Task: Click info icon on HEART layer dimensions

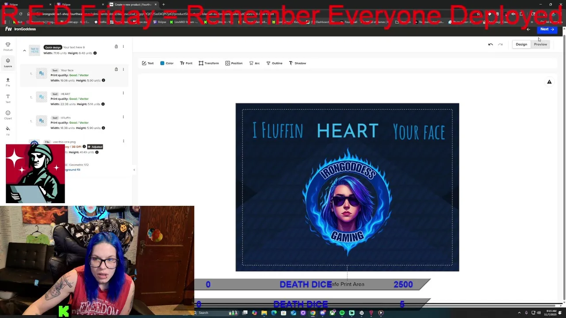Action: (x=103, y=104)
